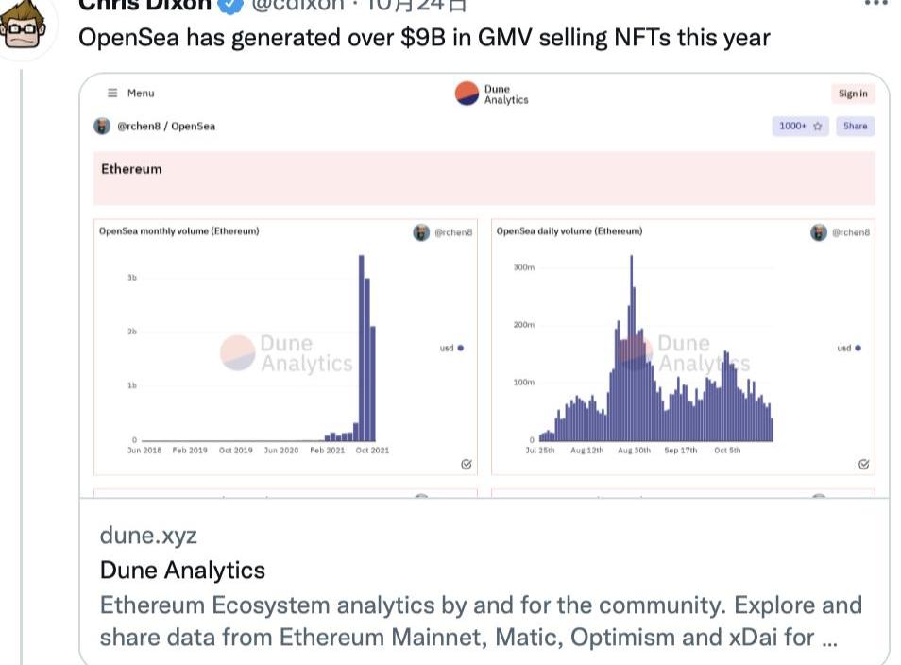The height and width of the screenshot is (665, 901).
Task: Click check icon under daily volume chart
Action: click(863, 464)
